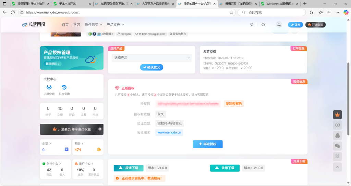Click the 0 帖子 count
The height and width of the screenshot is (186, 351).
pos(48,111)
